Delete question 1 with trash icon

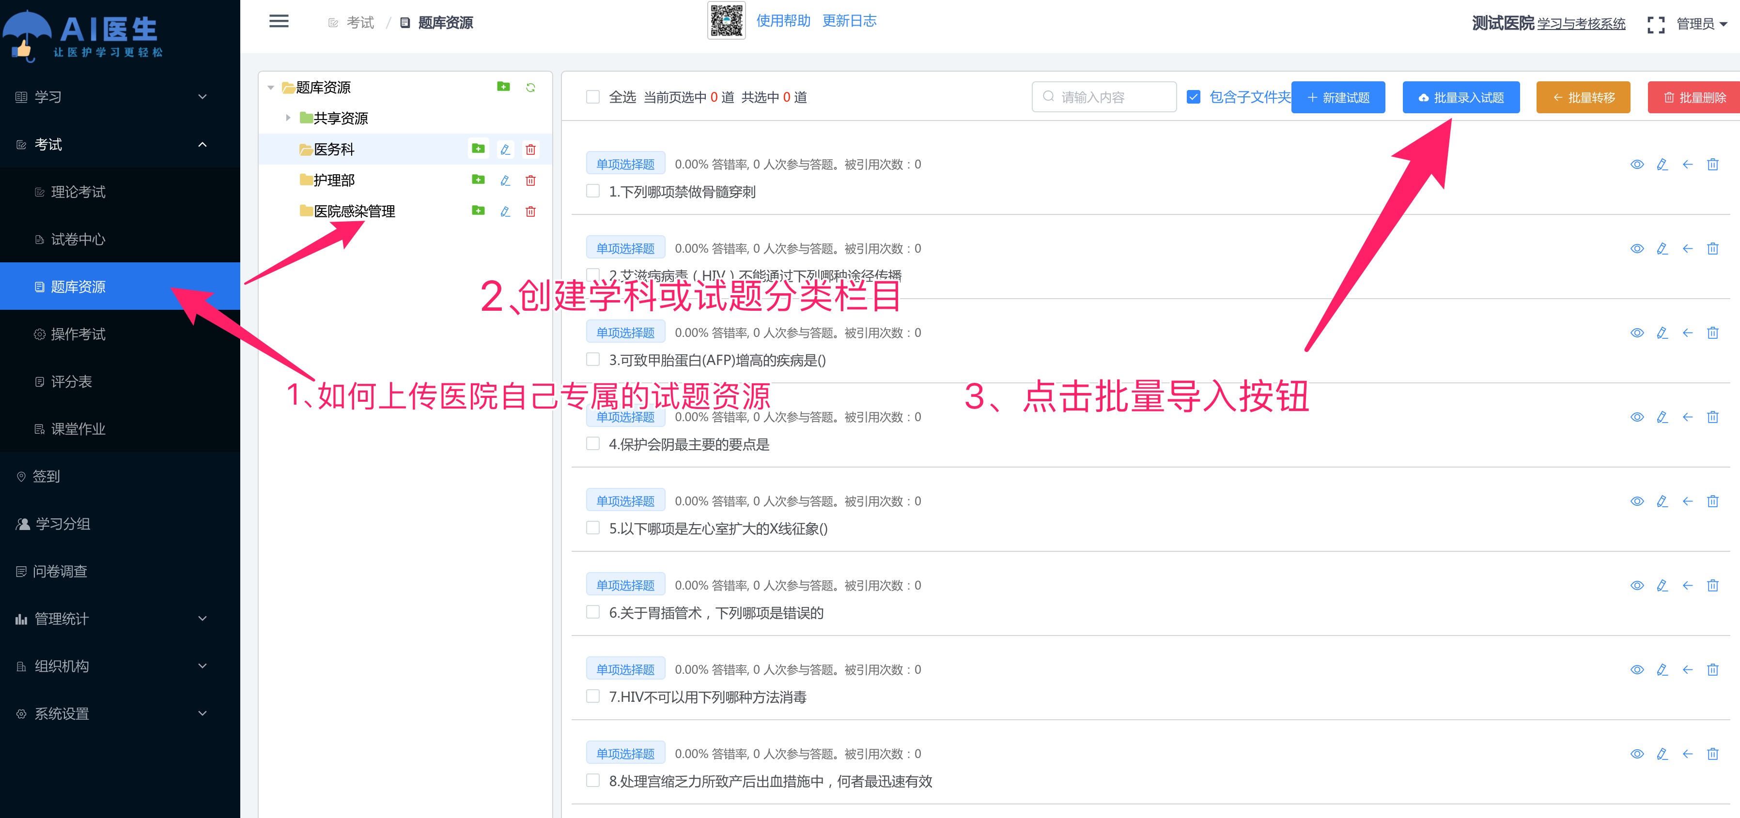[1712, 164]
